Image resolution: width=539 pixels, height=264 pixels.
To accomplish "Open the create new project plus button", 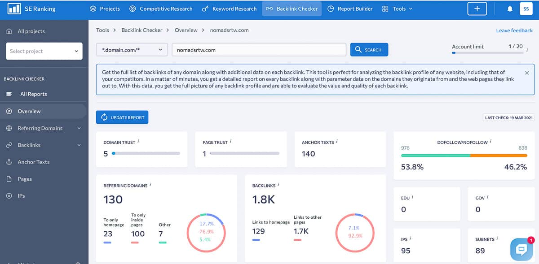I will pos(477,8).
